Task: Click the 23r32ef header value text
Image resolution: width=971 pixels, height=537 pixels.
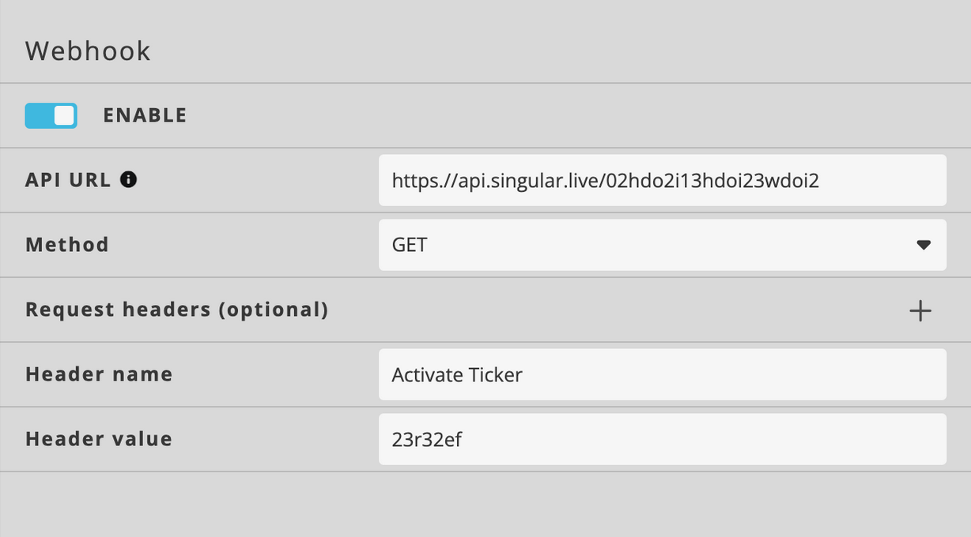Action: [426, 439]
